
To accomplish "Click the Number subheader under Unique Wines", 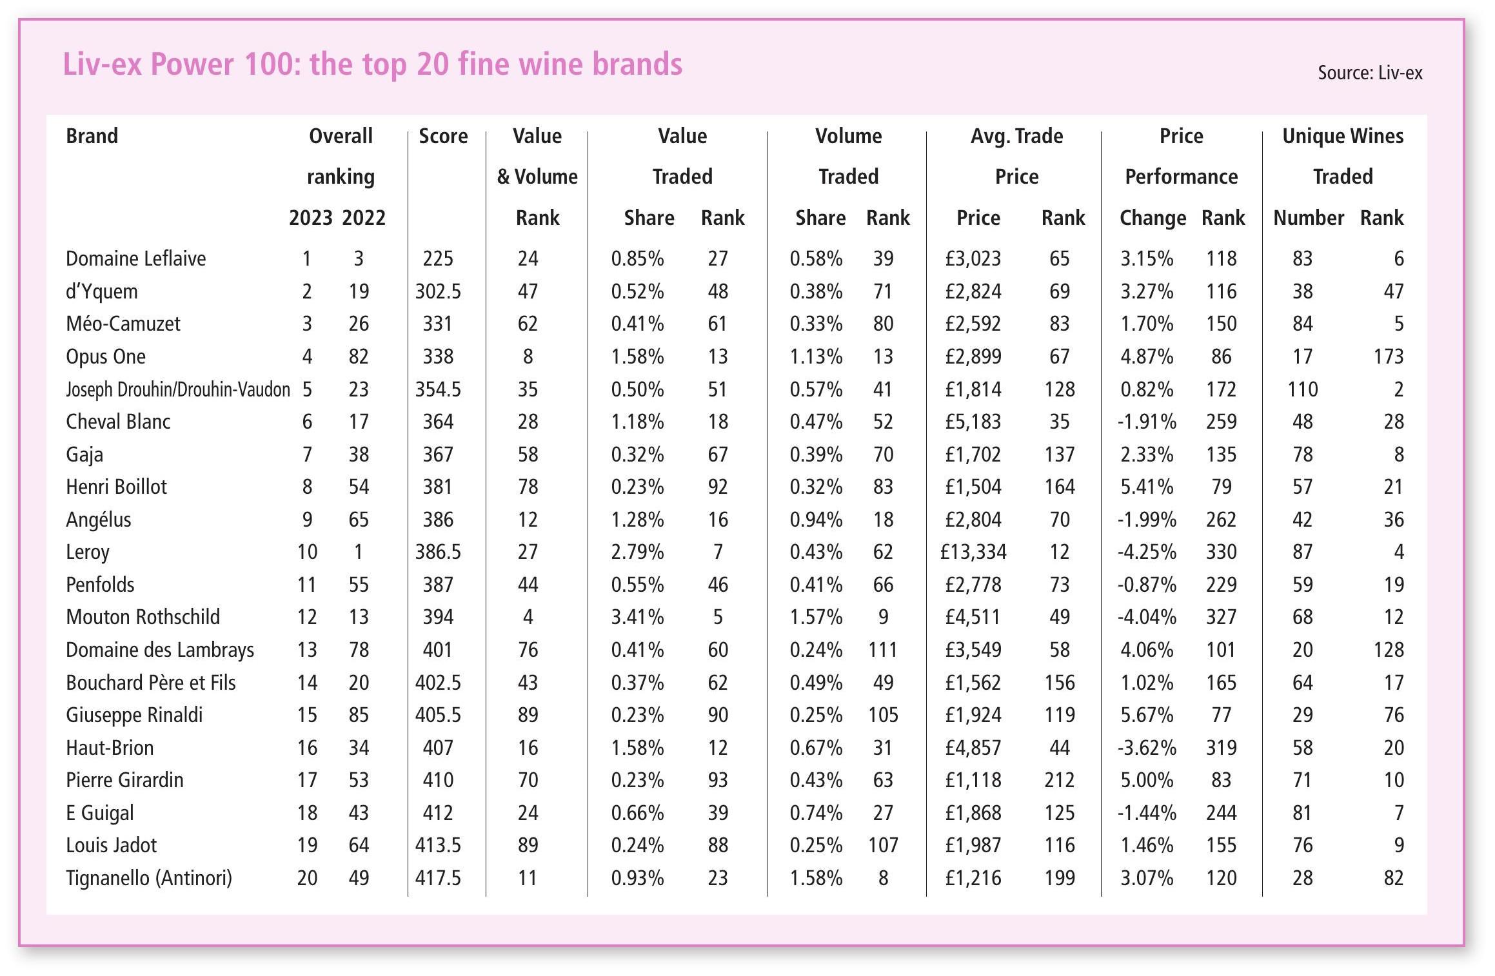I will [1308, 218].
